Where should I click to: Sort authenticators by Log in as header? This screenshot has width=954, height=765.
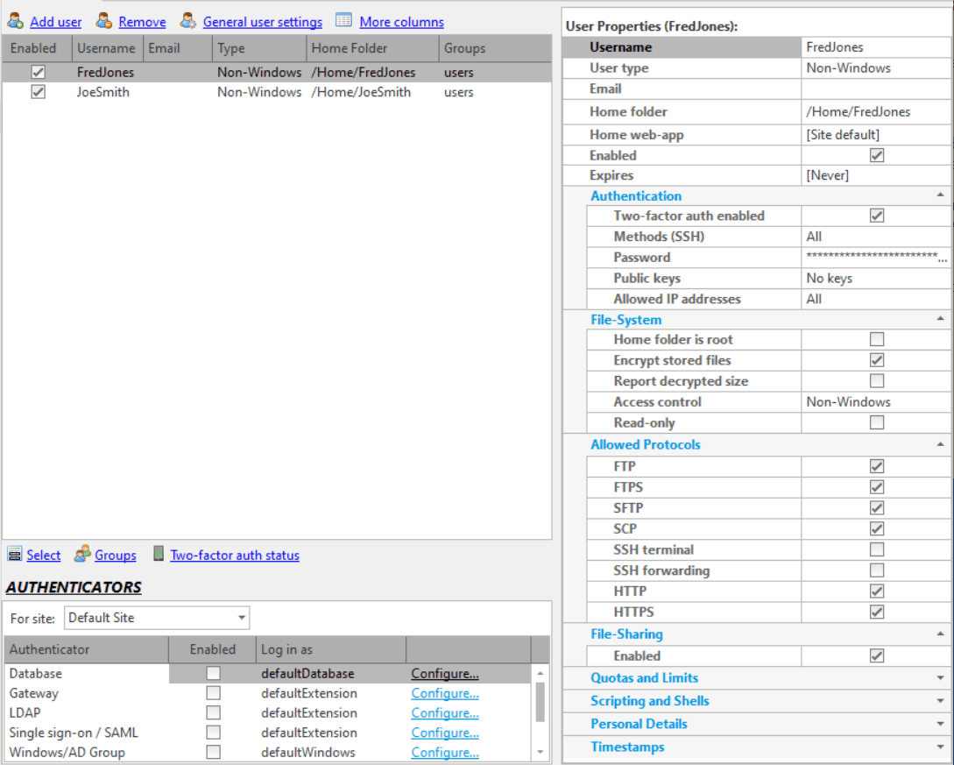point(331,649)
